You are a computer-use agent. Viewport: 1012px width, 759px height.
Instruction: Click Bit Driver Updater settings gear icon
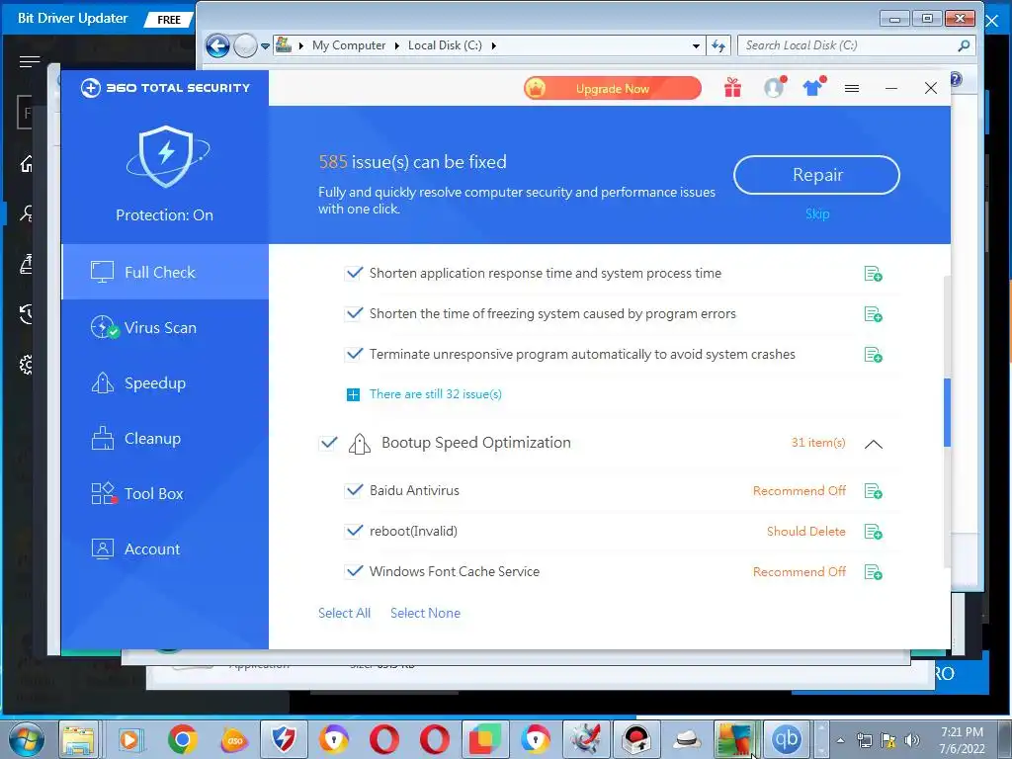[x=27, y=365]
